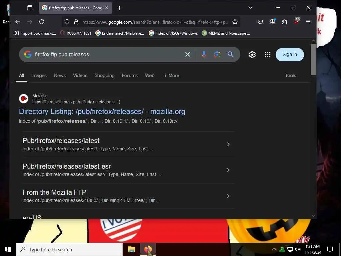Image resolution: width=341 pixels, height=256 pixels.
Task: Show hidden system tray icons
Action: (274, 249)
